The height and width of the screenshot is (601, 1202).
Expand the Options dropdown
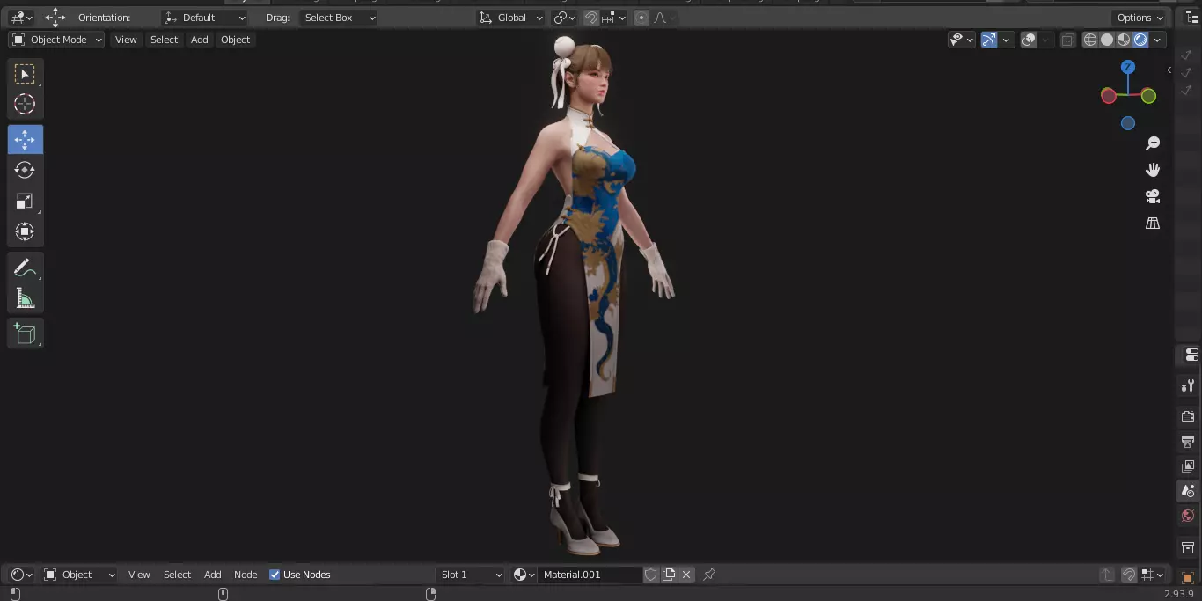(x=1140, y=18)
